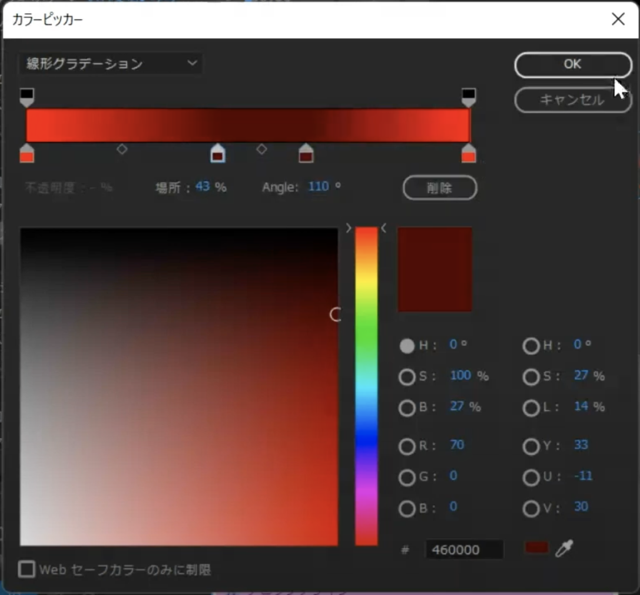Click the large dark red color preview swatch

click(435, 269)
